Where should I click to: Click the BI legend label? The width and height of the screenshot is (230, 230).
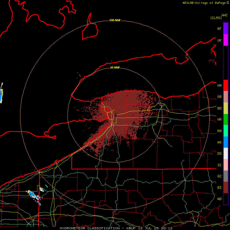(x=220, y=188)
